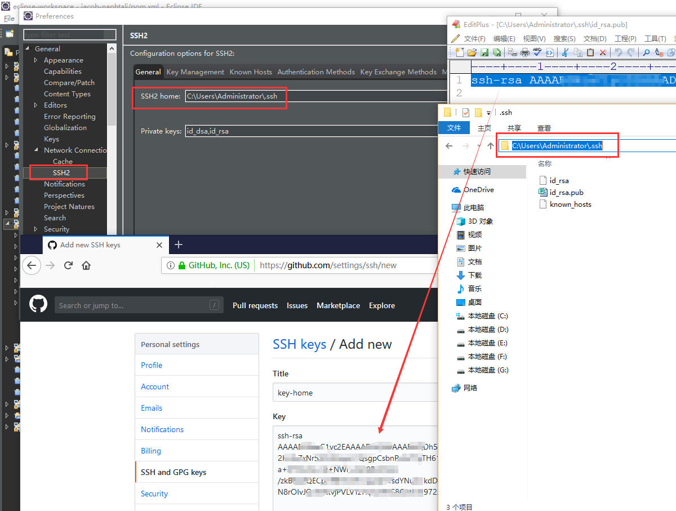Click Paste clipboard icon in EditPlus toolbar

(590, 52)
